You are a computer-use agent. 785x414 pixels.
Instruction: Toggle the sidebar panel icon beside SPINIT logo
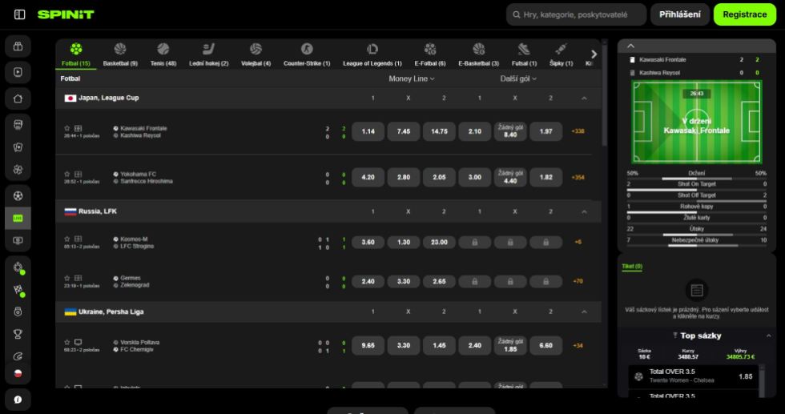tap(19, 14)
